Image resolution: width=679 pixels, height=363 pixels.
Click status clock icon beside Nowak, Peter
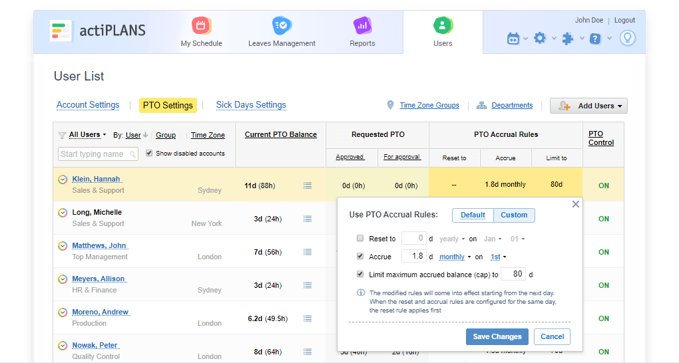pos(63,345)
